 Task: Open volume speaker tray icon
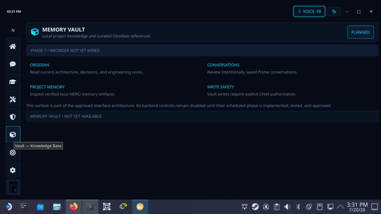287,207
